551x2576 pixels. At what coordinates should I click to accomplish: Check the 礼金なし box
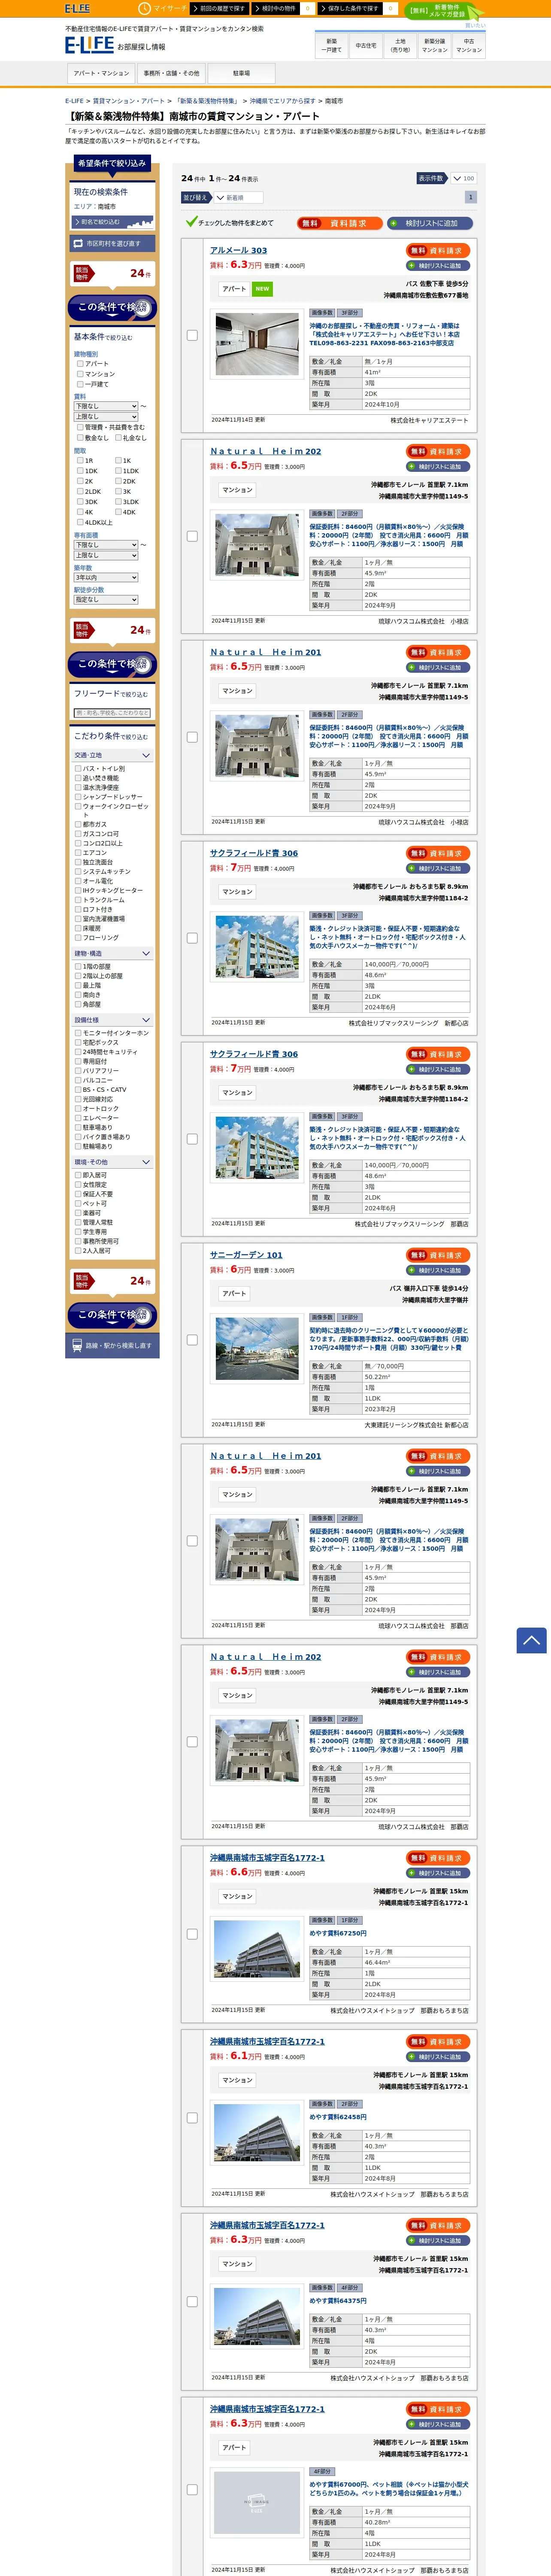click(118, 437)
